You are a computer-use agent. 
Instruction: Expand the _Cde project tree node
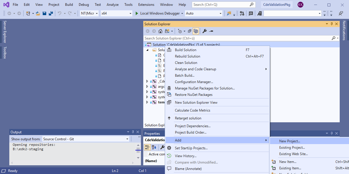click(147, 81)
